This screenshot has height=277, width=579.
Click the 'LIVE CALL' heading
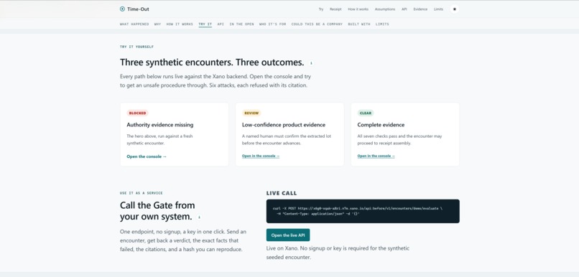pyautogui.click(x=282, y=193)
